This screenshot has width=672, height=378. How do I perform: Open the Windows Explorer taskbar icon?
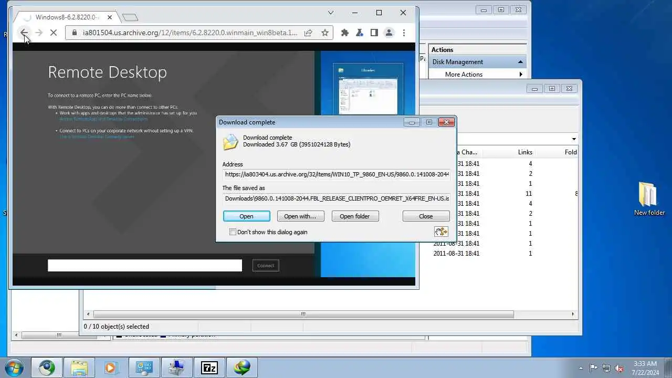click(79, 367)
